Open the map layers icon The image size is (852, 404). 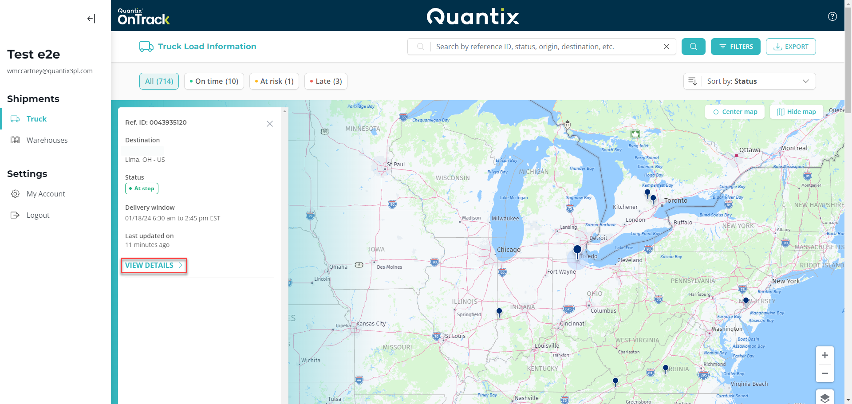click(x=824, y=397)
